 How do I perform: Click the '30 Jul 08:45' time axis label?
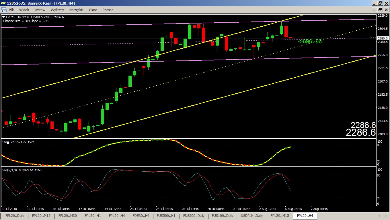pyautogui.click(x=216, y=209)
